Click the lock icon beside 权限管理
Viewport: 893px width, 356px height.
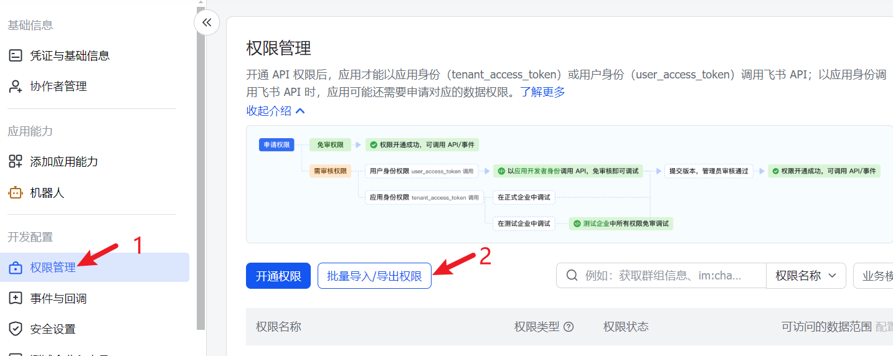(x=16, y=268)
